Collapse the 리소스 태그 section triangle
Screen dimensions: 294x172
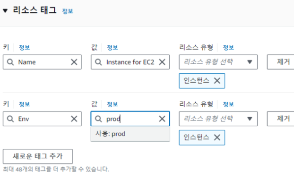coord(5,11)
